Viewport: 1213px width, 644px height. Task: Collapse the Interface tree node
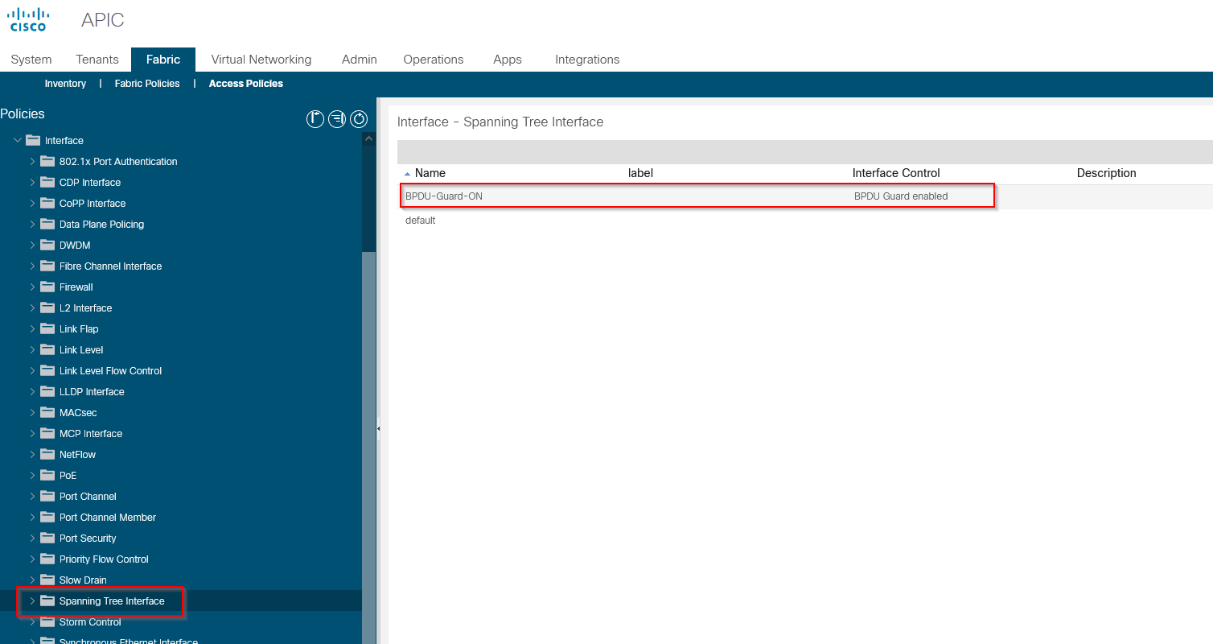[x=18, y=140]
